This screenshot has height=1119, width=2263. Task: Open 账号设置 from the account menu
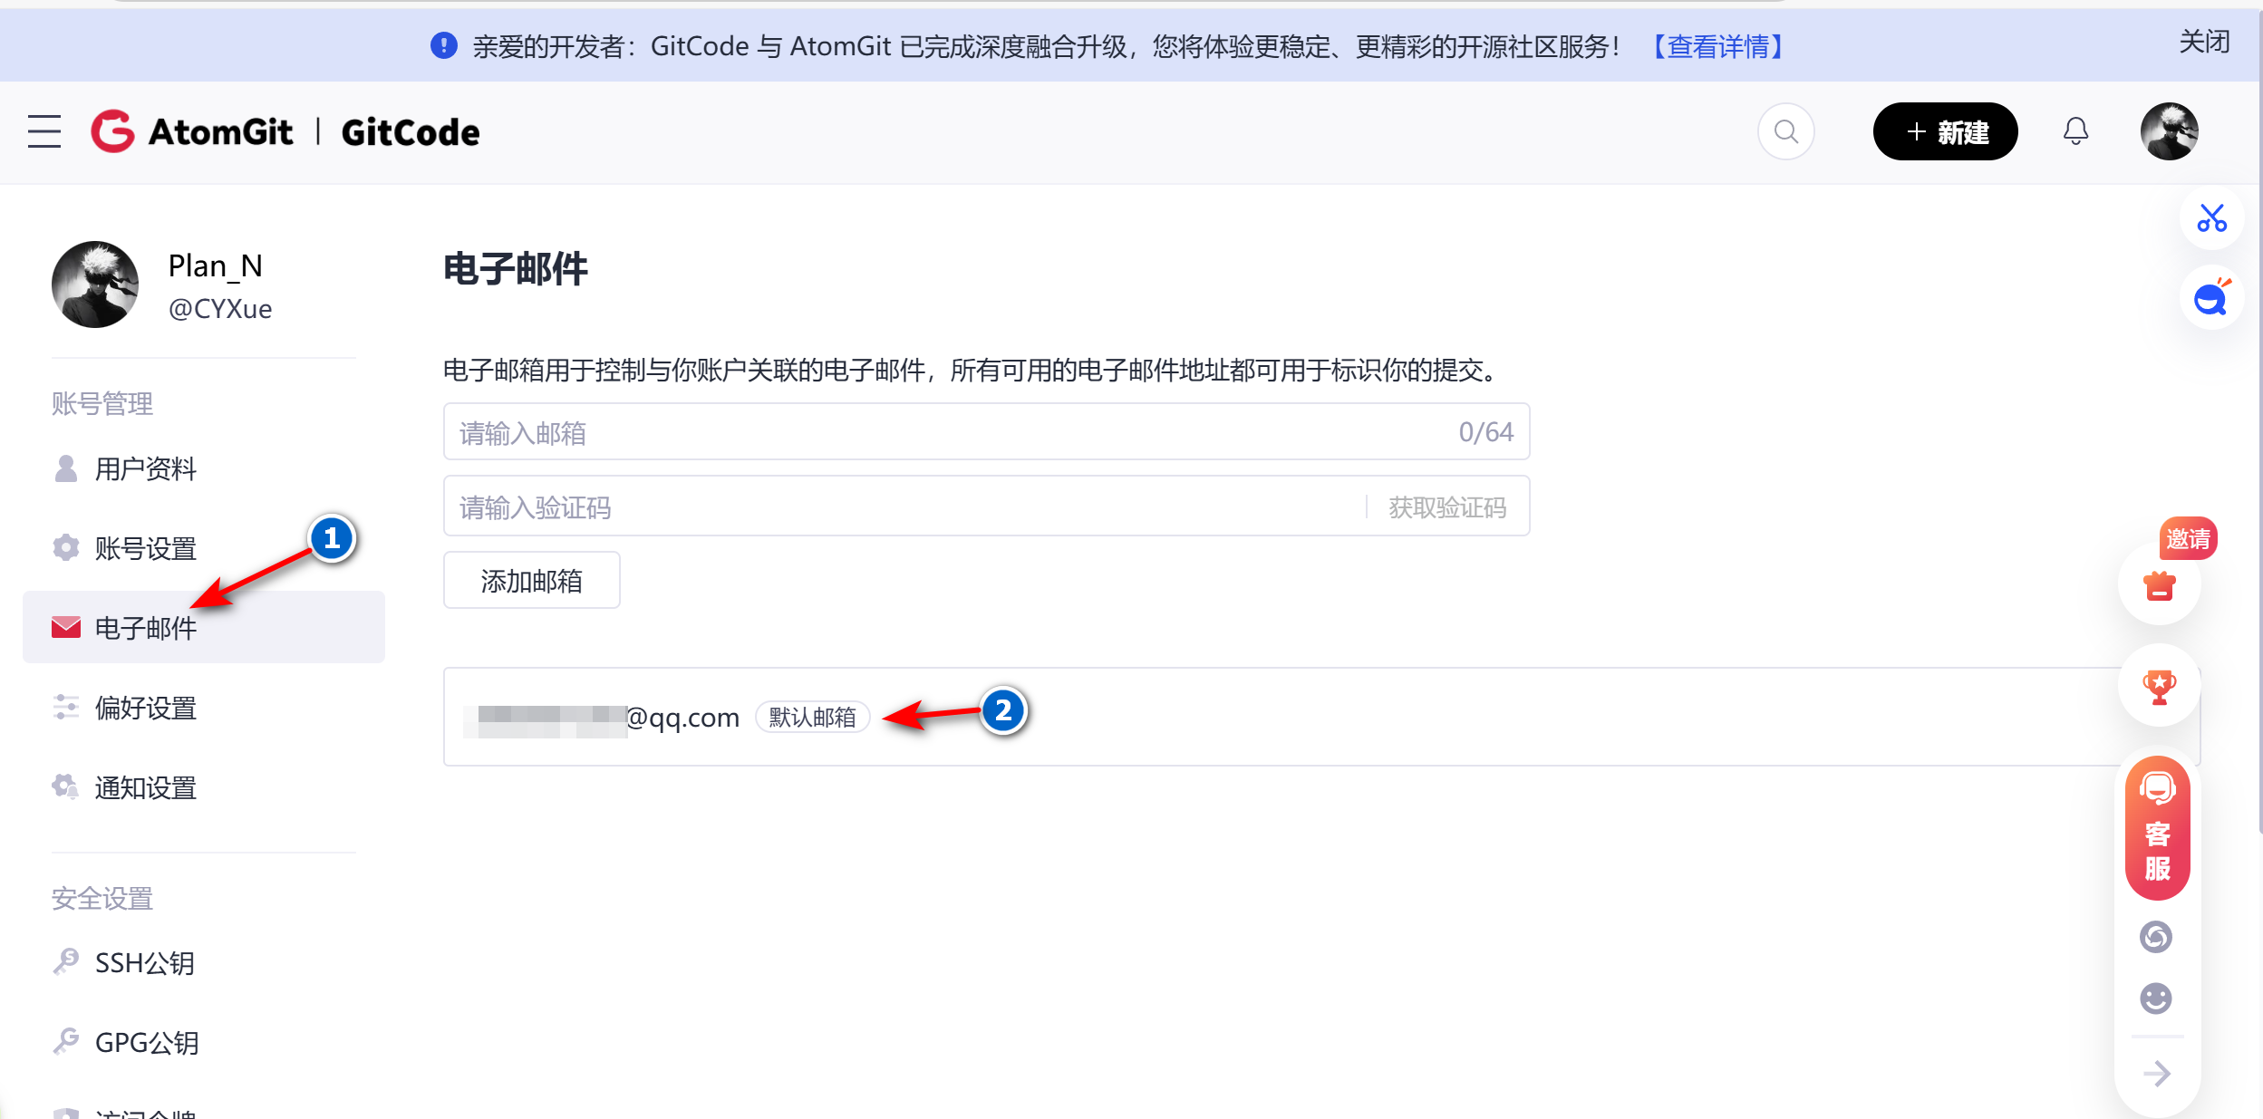pos(143,547)
